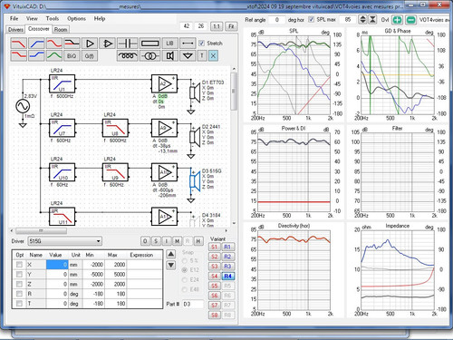Select the red low-shelf filter tool
453x340 pixels.
click(18, 55)
